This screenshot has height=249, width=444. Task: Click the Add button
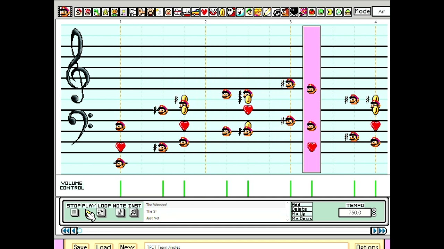[x=302, y=205]
